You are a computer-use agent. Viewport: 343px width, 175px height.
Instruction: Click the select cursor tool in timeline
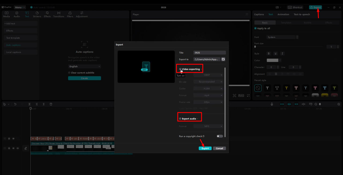coord(4,104)
